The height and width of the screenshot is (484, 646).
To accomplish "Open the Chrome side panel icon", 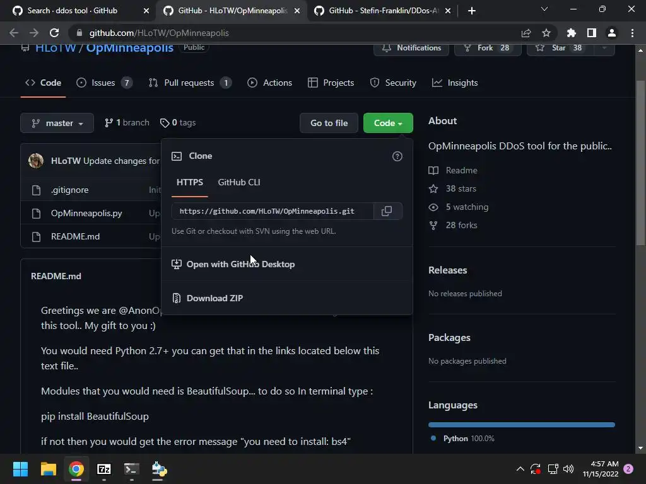I will click(592, 33).
